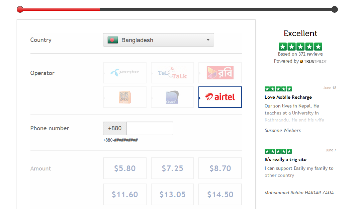Select the TeleTalk operator
The image size is (356, 209).
click(x=172, y=73)
